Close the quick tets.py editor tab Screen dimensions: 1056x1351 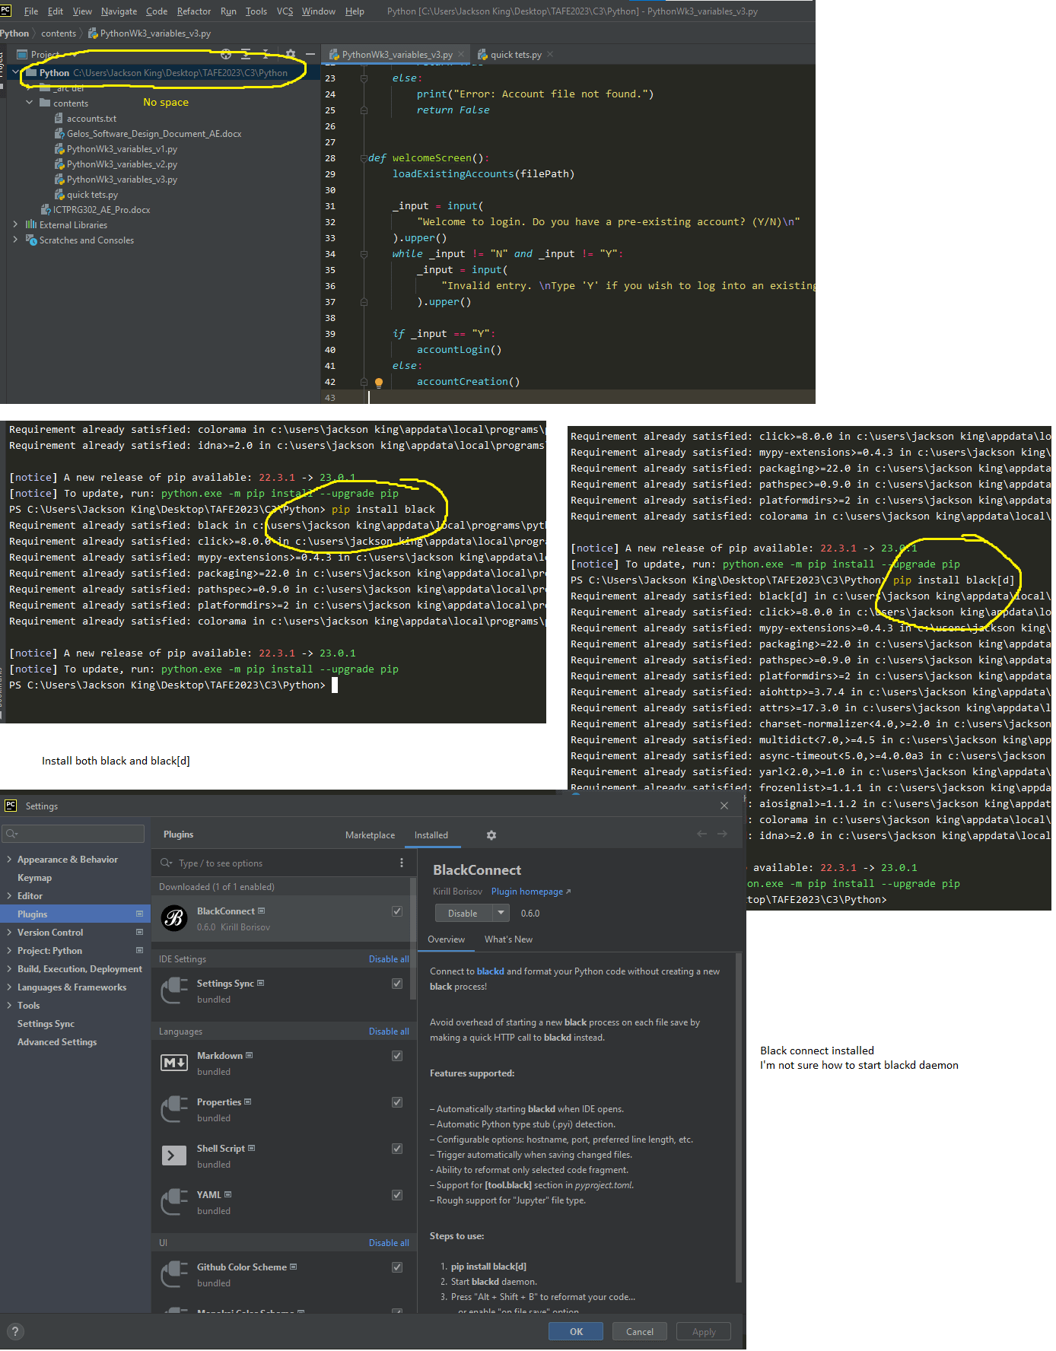pyautogui.click(x=550, y=54)
